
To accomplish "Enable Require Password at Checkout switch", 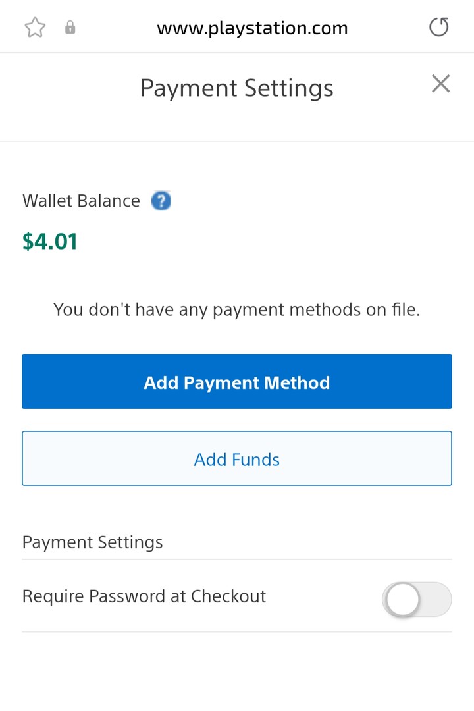I will (417, 599).
